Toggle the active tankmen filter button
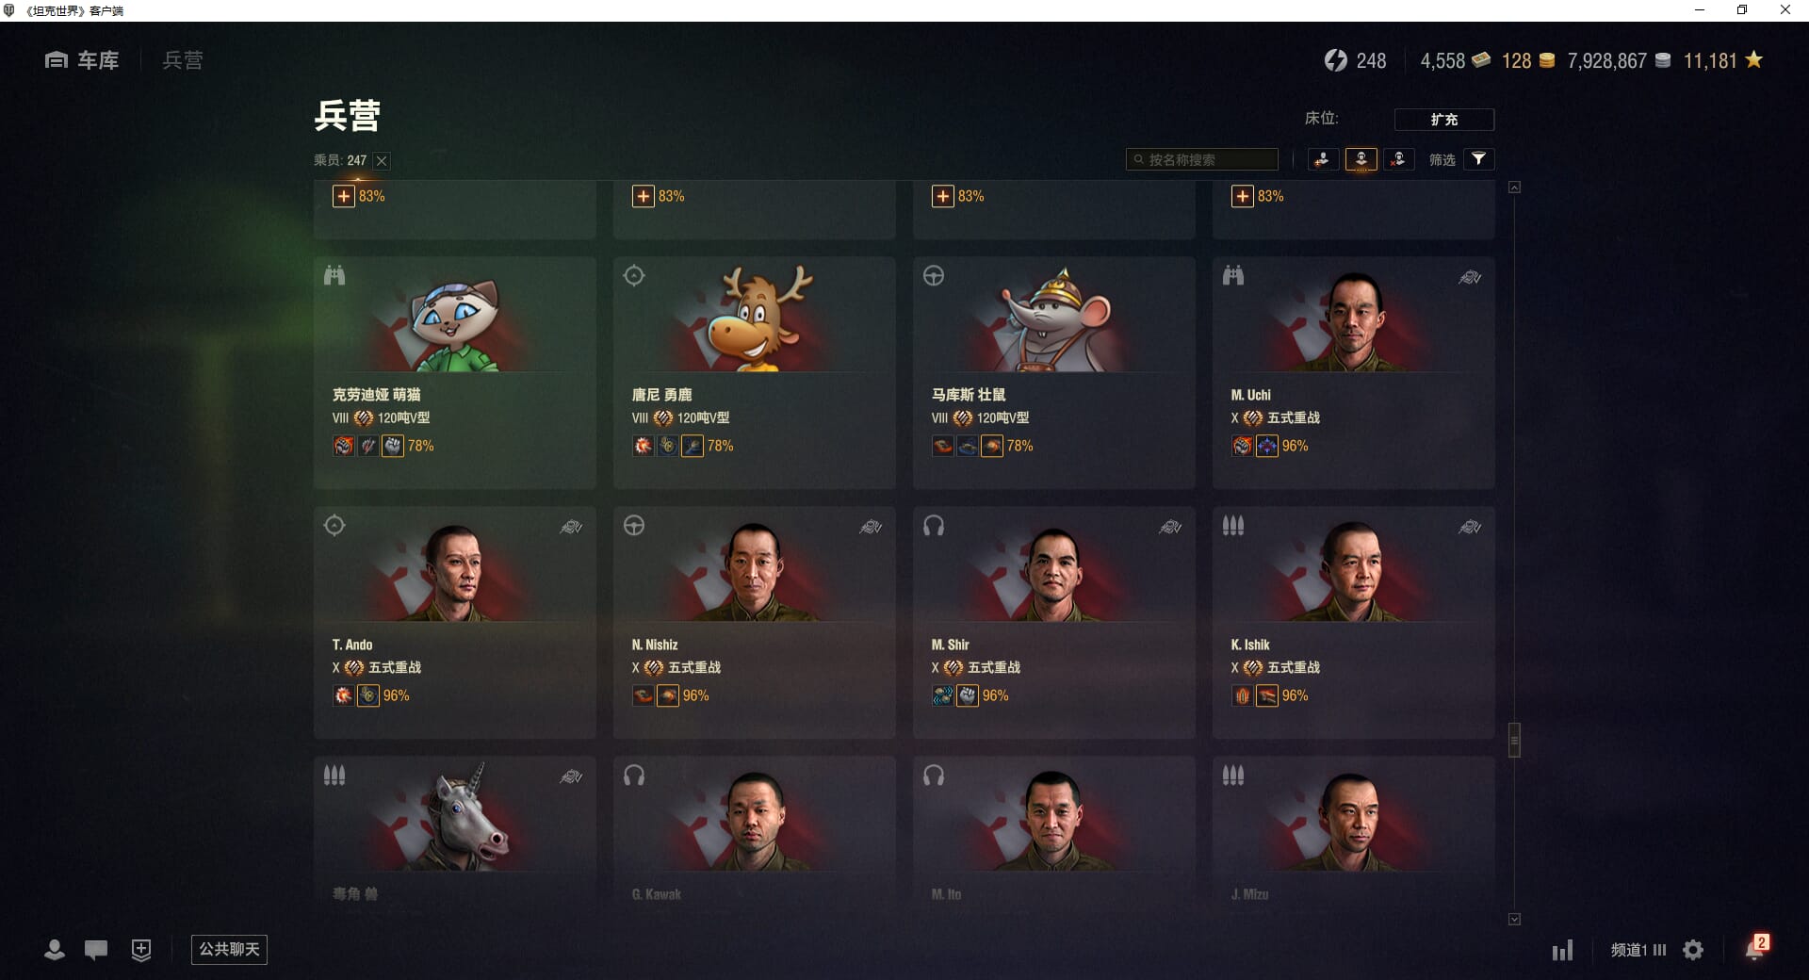1809x980 pixels. point(1361,159)
